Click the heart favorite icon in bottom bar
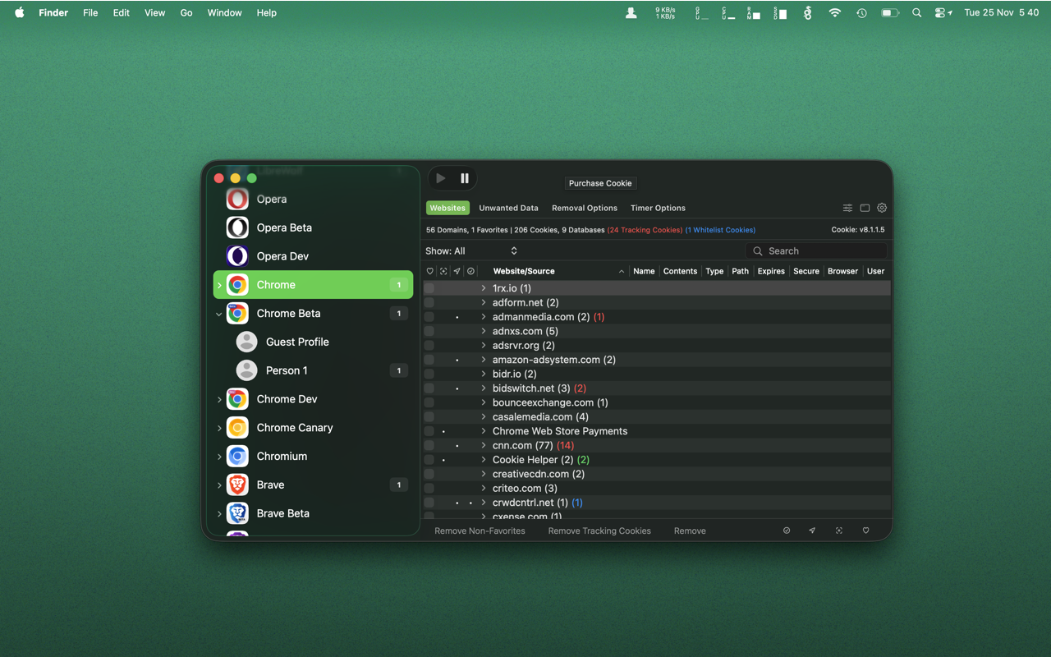 tap(865, 531)
